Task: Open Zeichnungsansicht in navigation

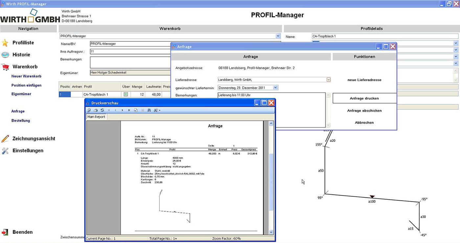Action: point(34,139)
